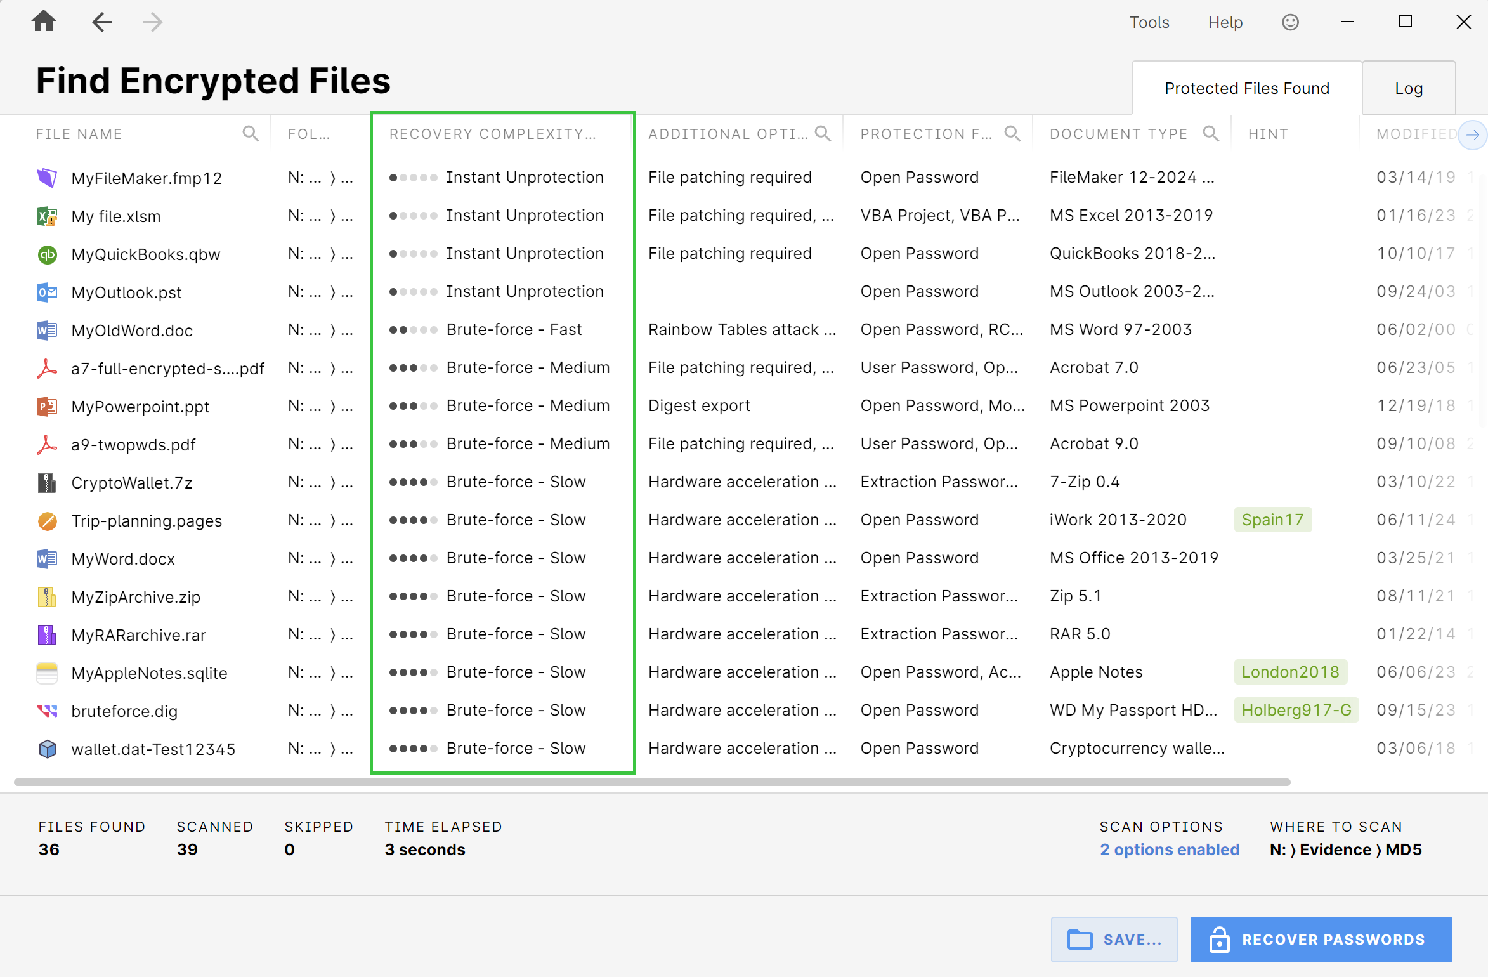This screenshot has height=977, width=1488.
Task: Click Document Type column search icon
Action: [1211, 133]
